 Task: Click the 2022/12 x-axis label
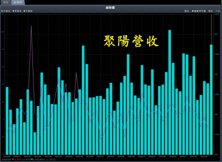[x=100, y=157]
